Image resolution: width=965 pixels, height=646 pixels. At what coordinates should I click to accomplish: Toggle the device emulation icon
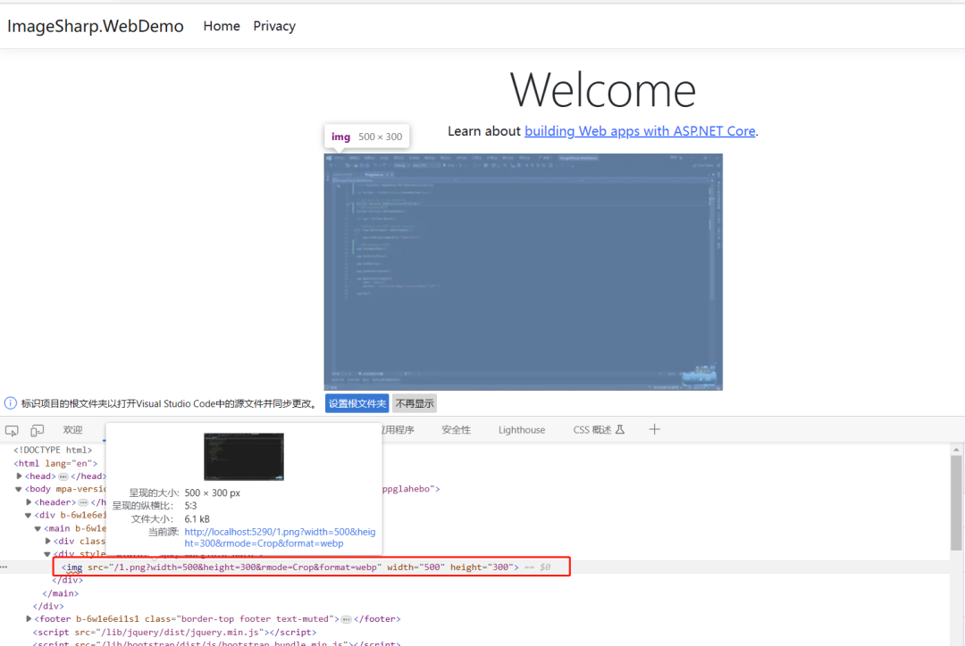click(38, 430)
